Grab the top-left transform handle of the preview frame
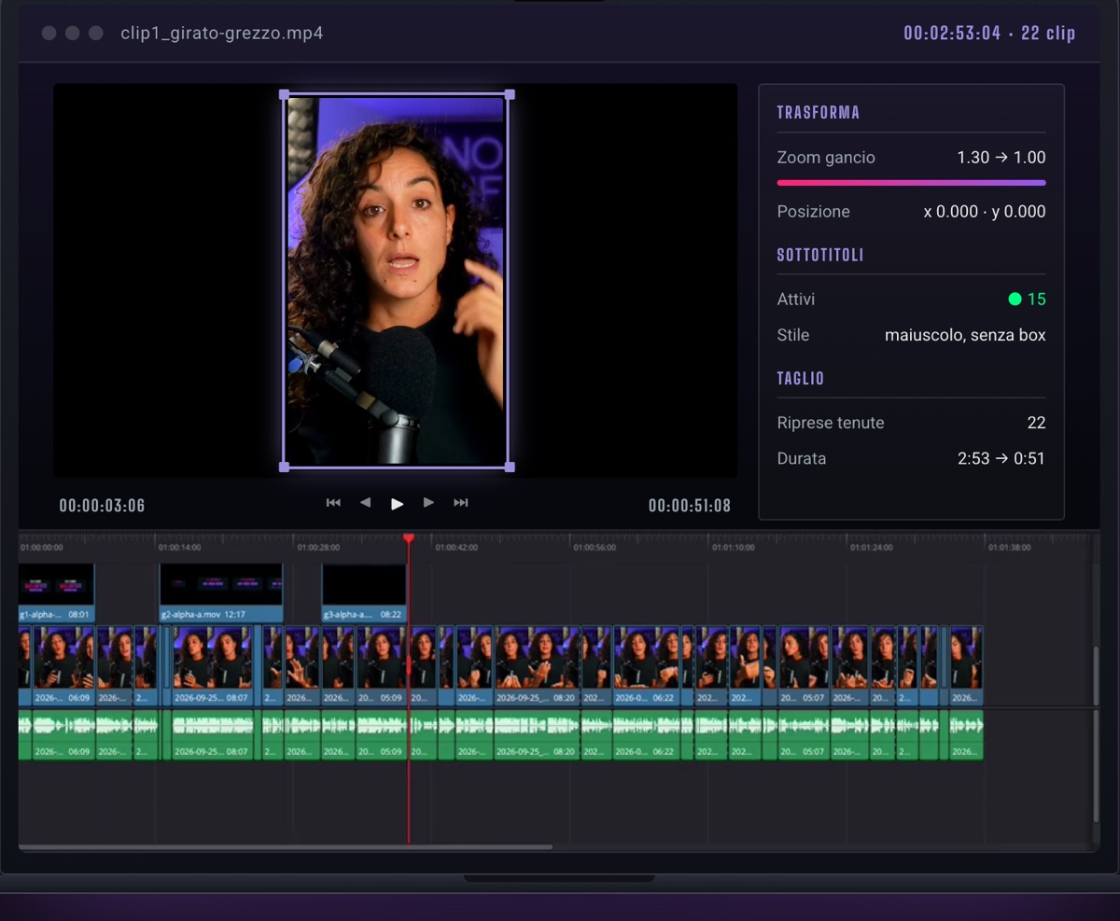The width and height of the screenshot is (1120, 921). (x=284, y=94)
